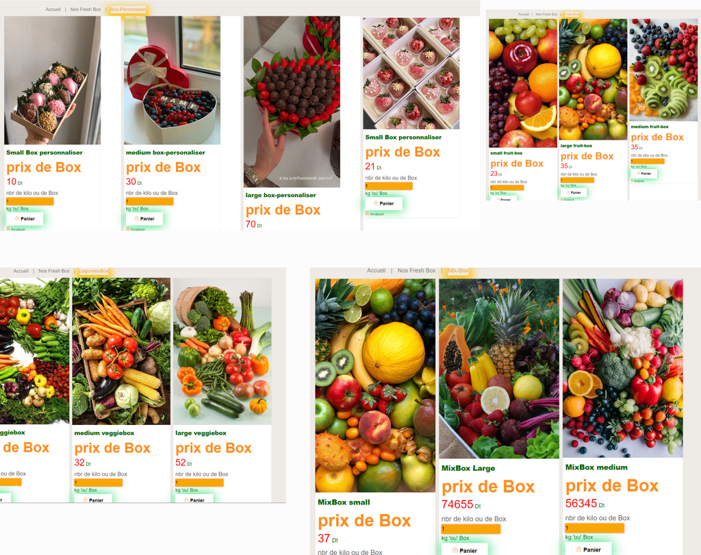Click Panier button for MixBox Large
The width and height of the screenshot is (701, 555).
pyautogui.click(x=465, y=550)
